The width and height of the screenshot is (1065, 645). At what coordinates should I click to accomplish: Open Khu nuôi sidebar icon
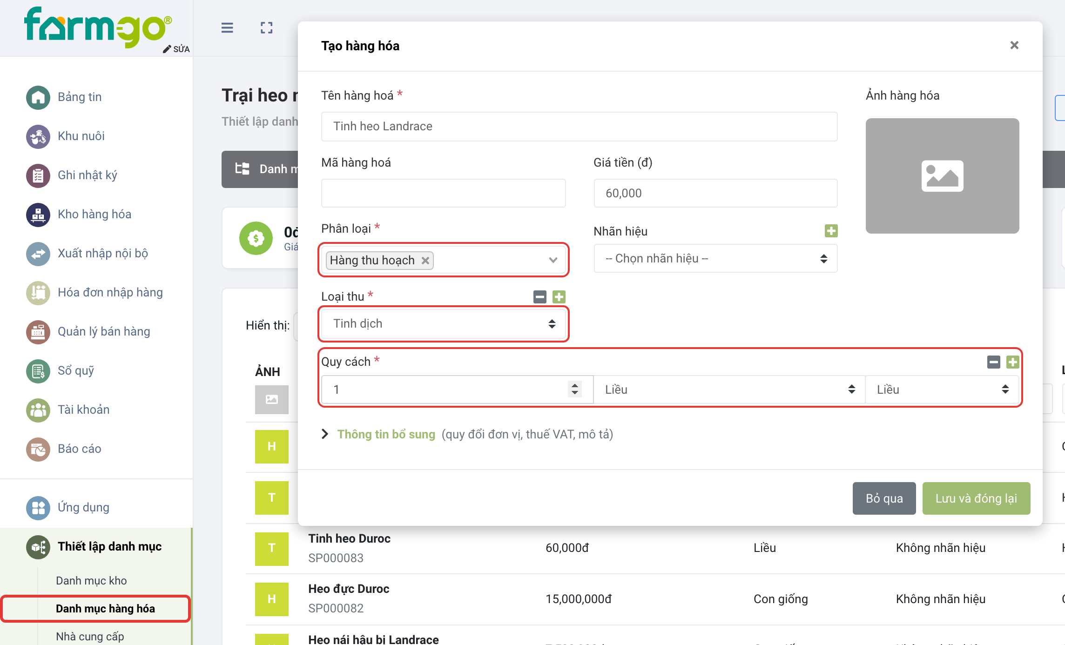(38, 136)
